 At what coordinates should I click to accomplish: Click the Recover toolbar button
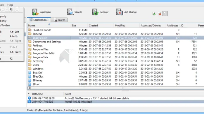(100, 12)
